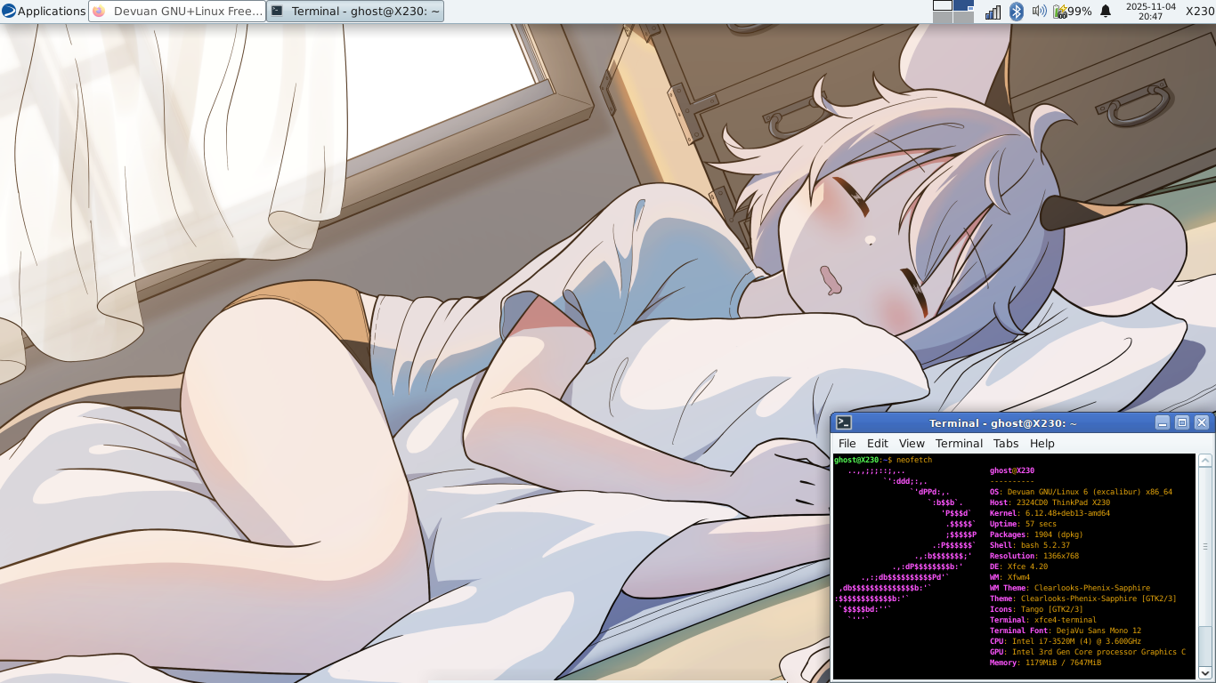Click the 'OS: Devuan GNU/Linux 6 (excalibur)' line
1216x683 pixels.
1081,492
